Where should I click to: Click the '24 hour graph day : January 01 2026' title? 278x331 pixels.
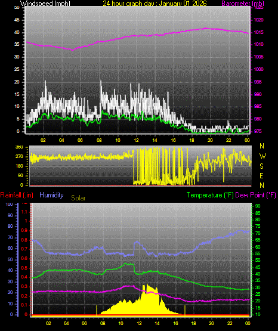point(155,4)
